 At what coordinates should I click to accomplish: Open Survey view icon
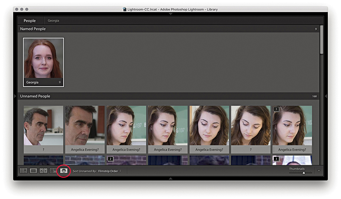point(53,171)
